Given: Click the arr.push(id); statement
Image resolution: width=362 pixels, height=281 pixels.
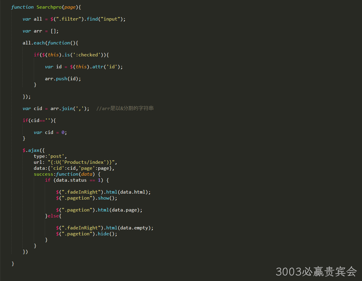Looking at the screenshot, I should [x=63, y=79].
